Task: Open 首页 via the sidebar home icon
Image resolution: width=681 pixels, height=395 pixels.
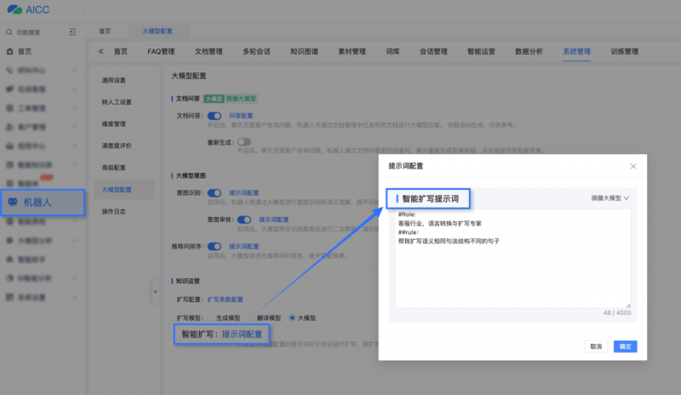Action: pyautogui.click(x=9, y=52)
